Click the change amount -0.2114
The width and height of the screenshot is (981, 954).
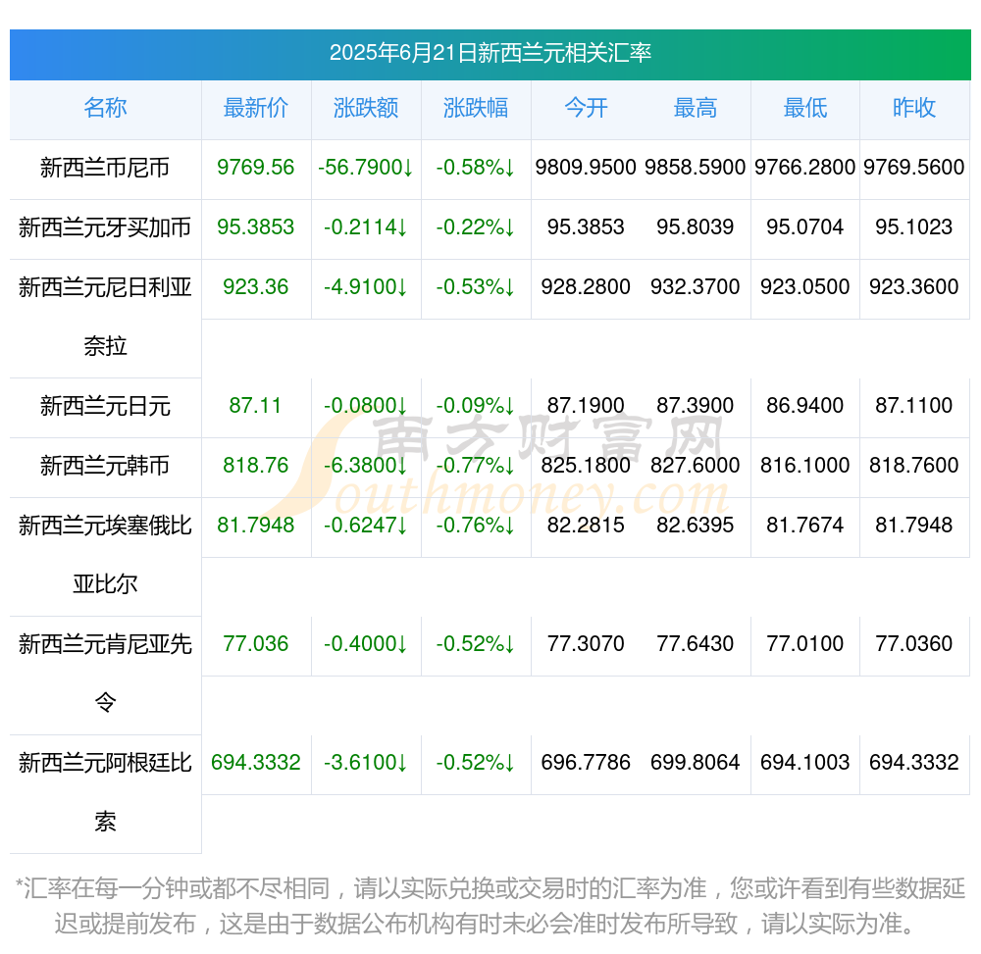point(366,226)
